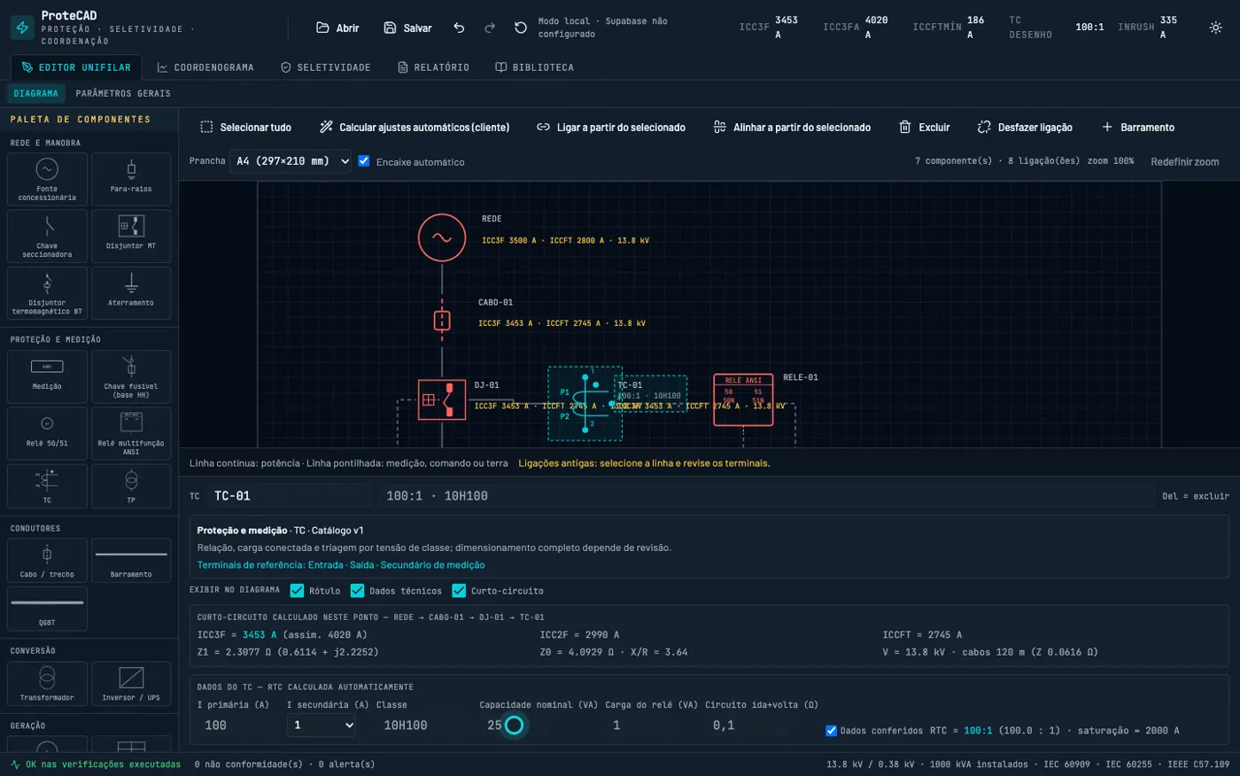Image resolution: width=1240 pixels, height=776 pixels.
Task: Click the I primária (A) field
Action: point(238,725)
